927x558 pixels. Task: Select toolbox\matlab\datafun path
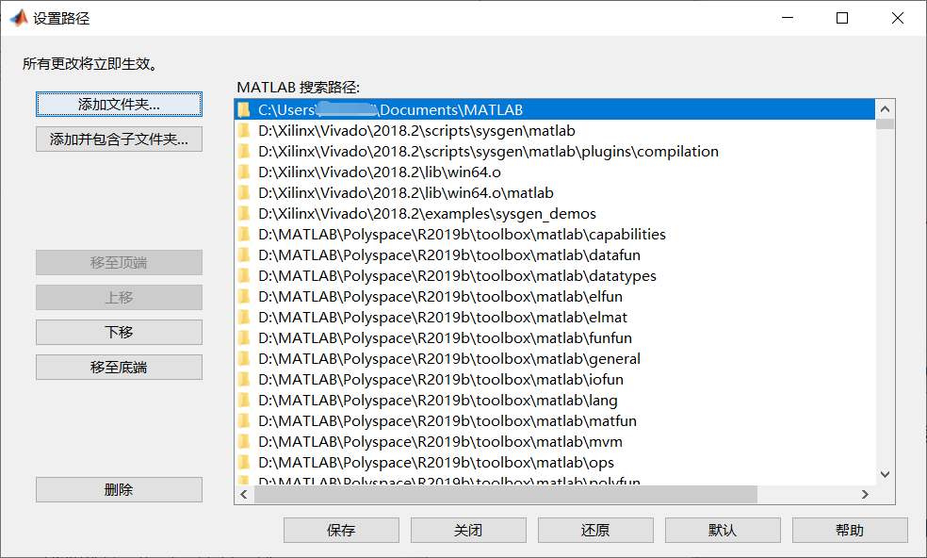(555, 255)
